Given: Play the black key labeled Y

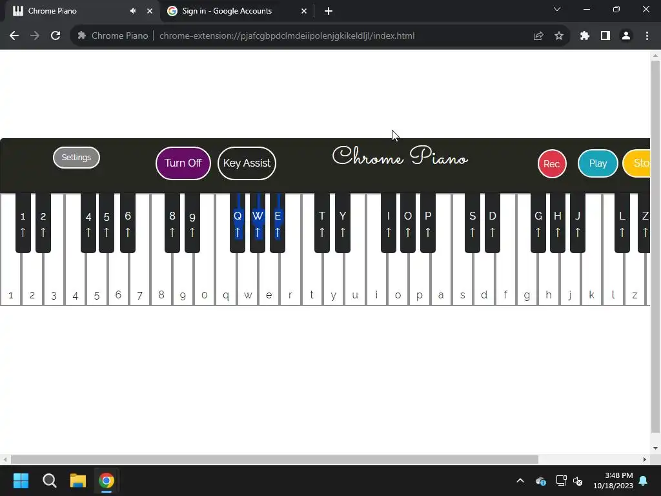Looking at the screenshot, I should 343,223.
